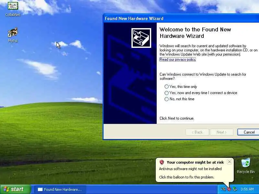Select the Recycle Bin icon
Image resolution: width=259 pixels, height=194 pixels.
(246, 166)
